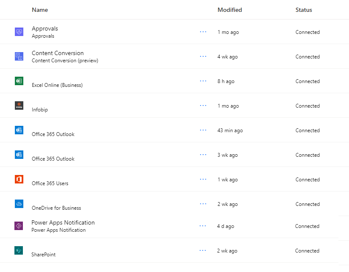Show more commands for SharePoint connection
The width and height of the screenshot is (349, 272).
[203, 250]
